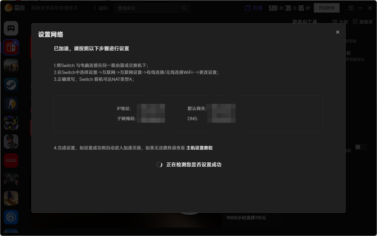This screenshot has width=377, height=236.
Task: Open the game library controller icon in sidebar
Action: coord(11,28)
